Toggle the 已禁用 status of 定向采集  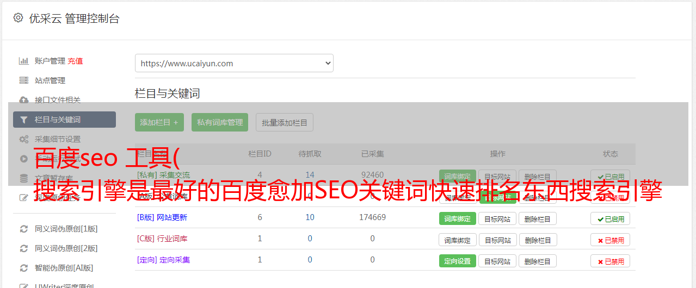(x=611, y=261)
